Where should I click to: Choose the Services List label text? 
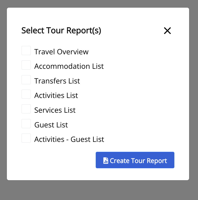pos(55,110)
